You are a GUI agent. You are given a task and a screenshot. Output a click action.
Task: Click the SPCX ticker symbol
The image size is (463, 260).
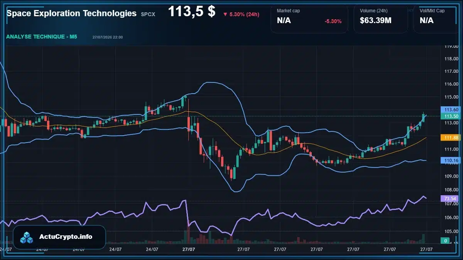click(x=148, y=14)
